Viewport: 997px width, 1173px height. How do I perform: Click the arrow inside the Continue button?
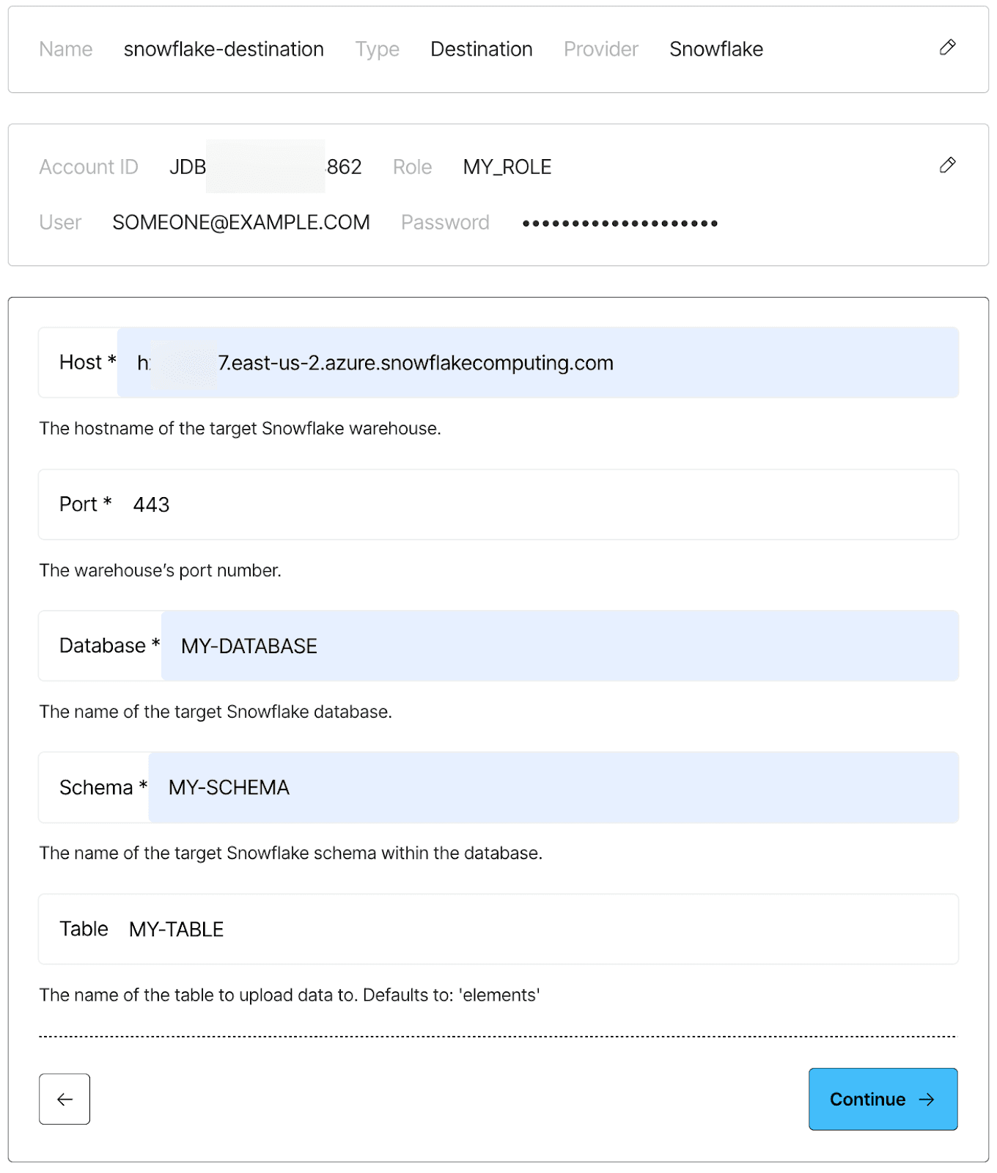pos(927,1099)
